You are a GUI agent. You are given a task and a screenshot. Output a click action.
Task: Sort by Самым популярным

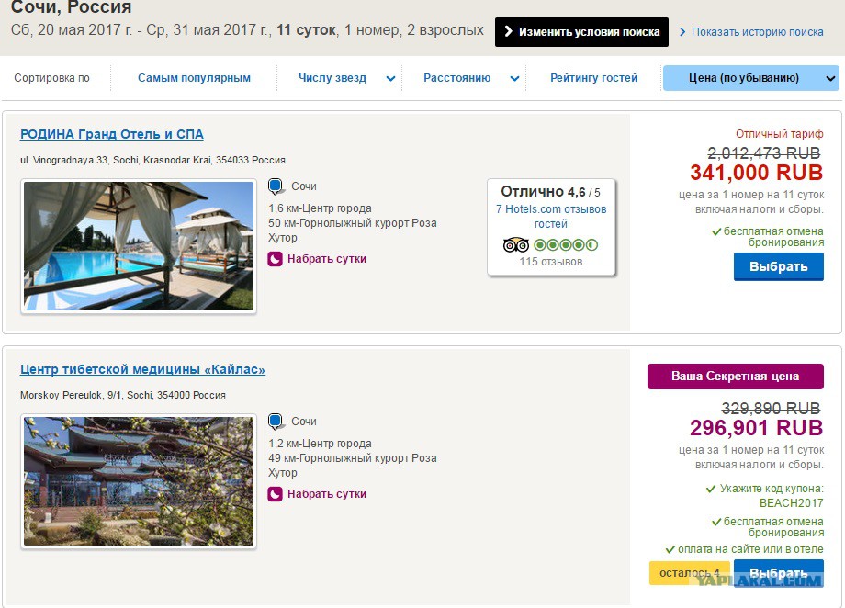click(194, 78)
